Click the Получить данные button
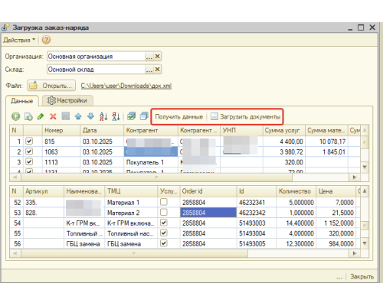Image resolution: width=383 pixels, height=306 pixels. pos(179,117)
